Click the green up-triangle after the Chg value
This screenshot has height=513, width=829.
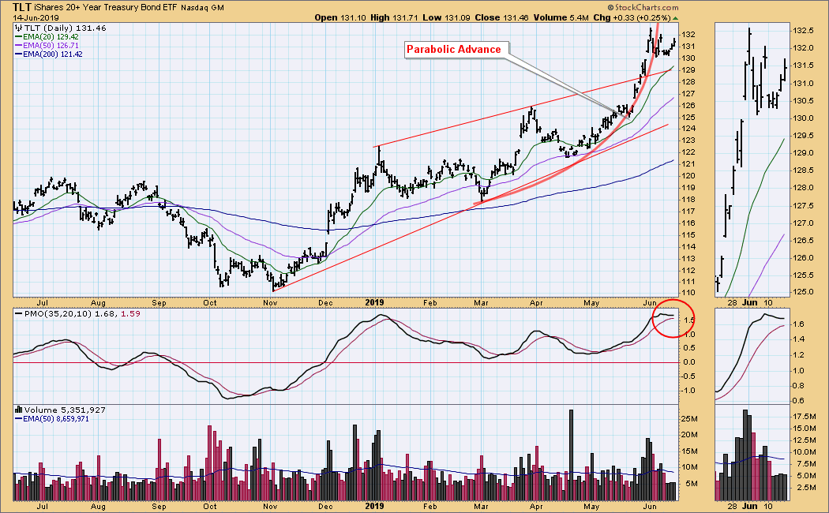(675, 18)
